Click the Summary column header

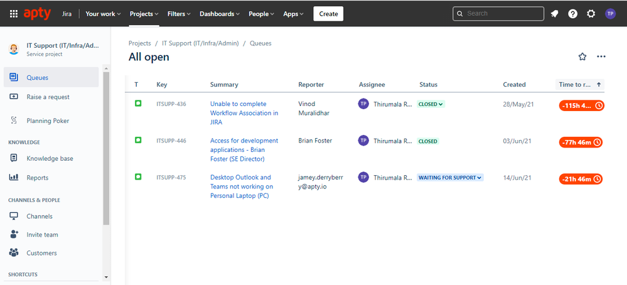pos(224,84)
